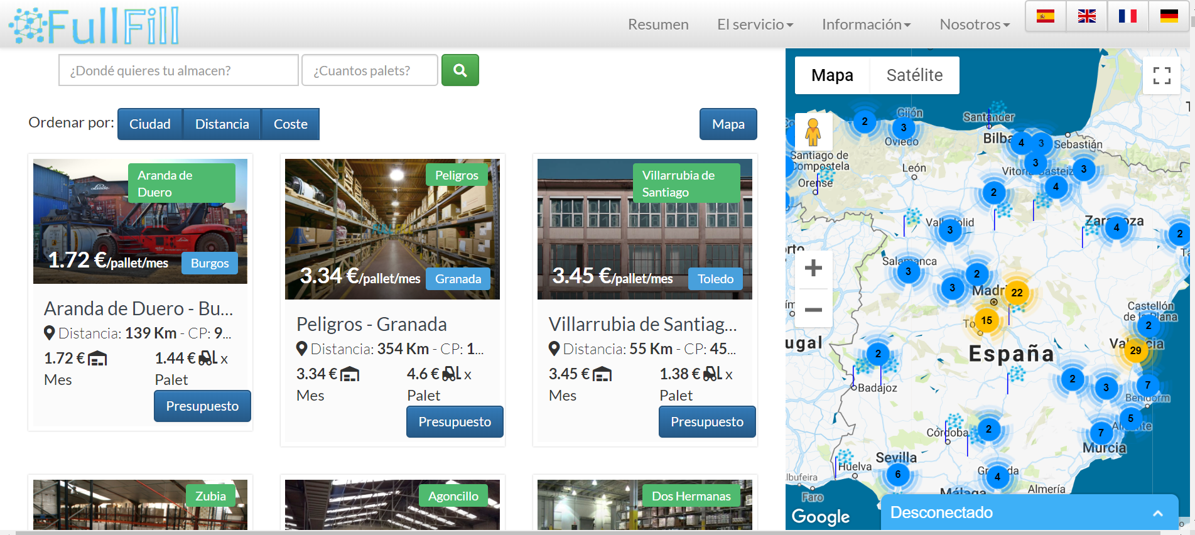The height and width of the screenshot is (535, 1195).
Task: Open the 'Peligros - Granada' title
Action: [x=372, y=324]
